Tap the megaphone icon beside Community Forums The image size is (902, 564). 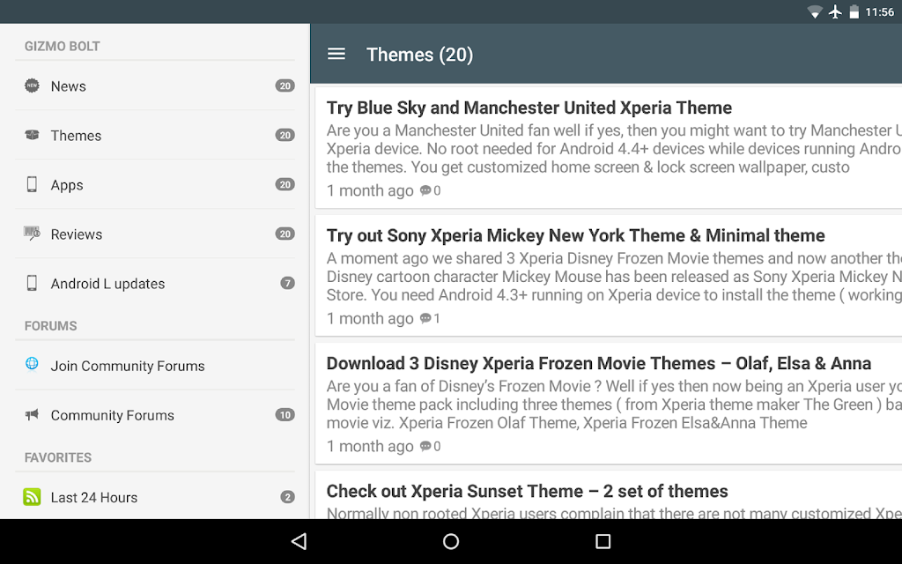pos(33,414)
